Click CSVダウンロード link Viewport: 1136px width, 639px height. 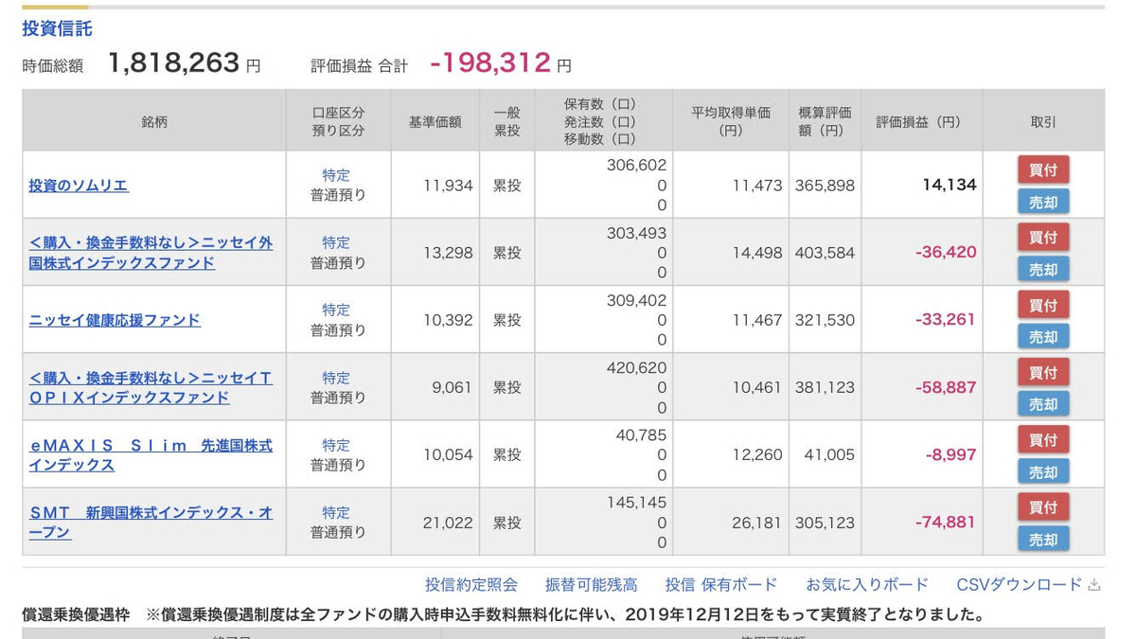pos(1020,585)
